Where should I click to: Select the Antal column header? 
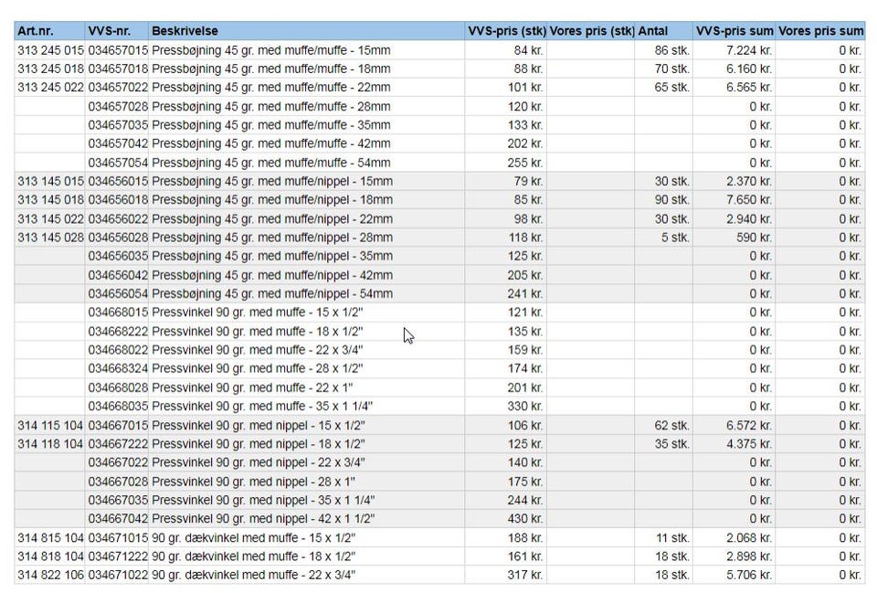click(654, 31)
